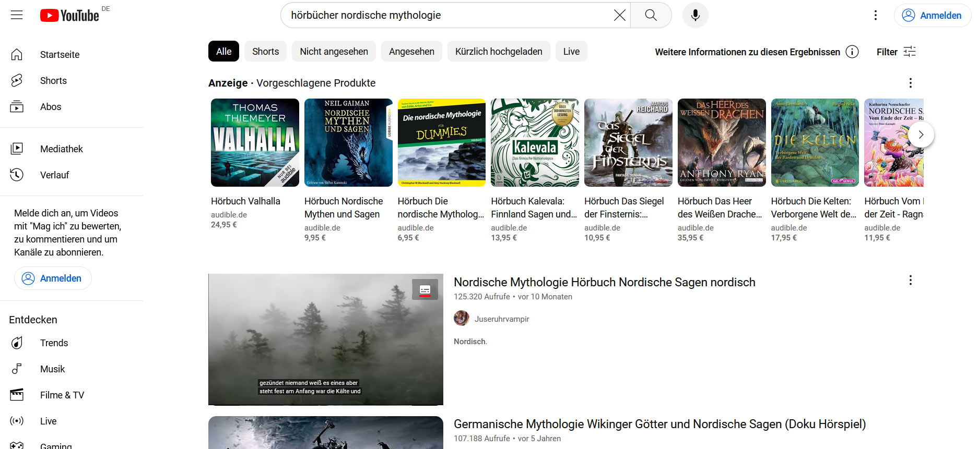978x449 pixels.
Task: Open settings three-dot menu beside Anmelden
Action: (x=876, y=15)
